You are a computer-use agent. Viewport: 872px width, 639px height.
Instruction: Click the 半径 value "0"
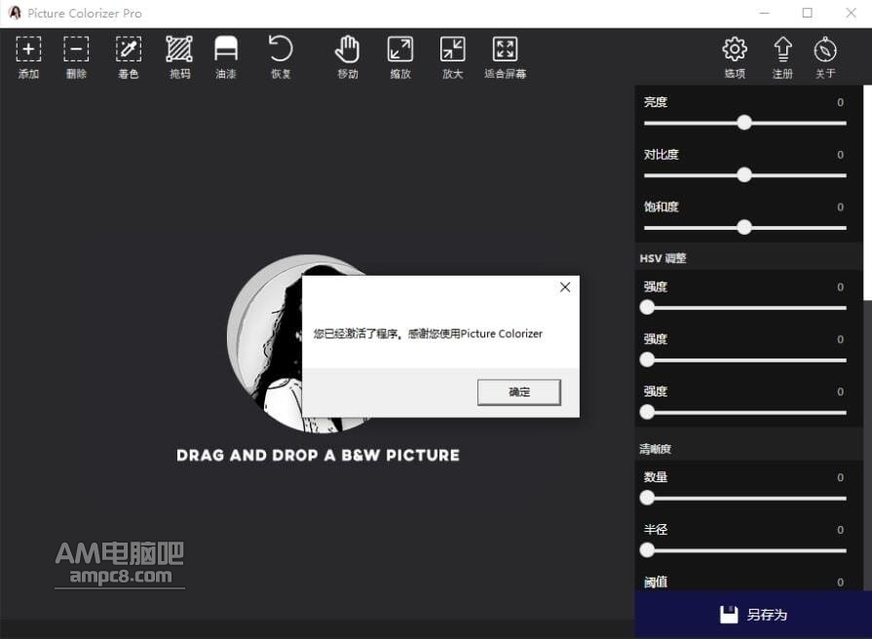840,530
